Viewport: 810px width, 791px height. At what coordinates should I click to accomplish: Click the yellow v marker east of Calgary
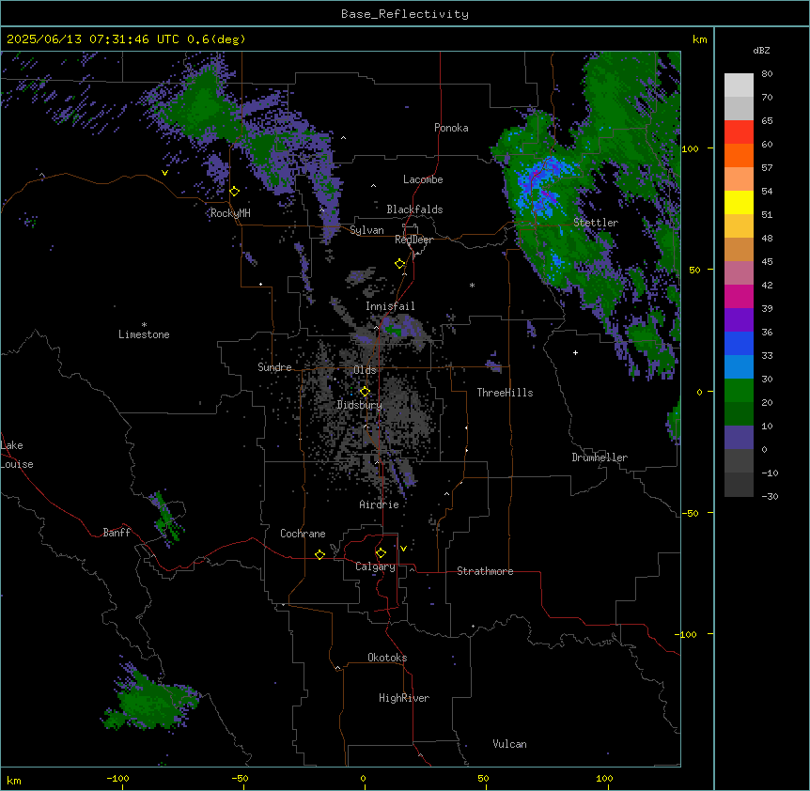tap(403, 549)
